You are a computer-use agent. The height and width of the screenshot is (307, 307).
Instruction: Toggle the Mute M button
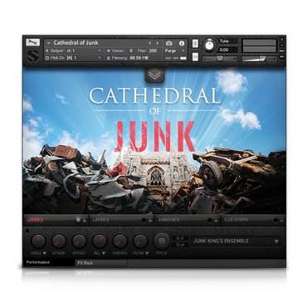point(195,57)
